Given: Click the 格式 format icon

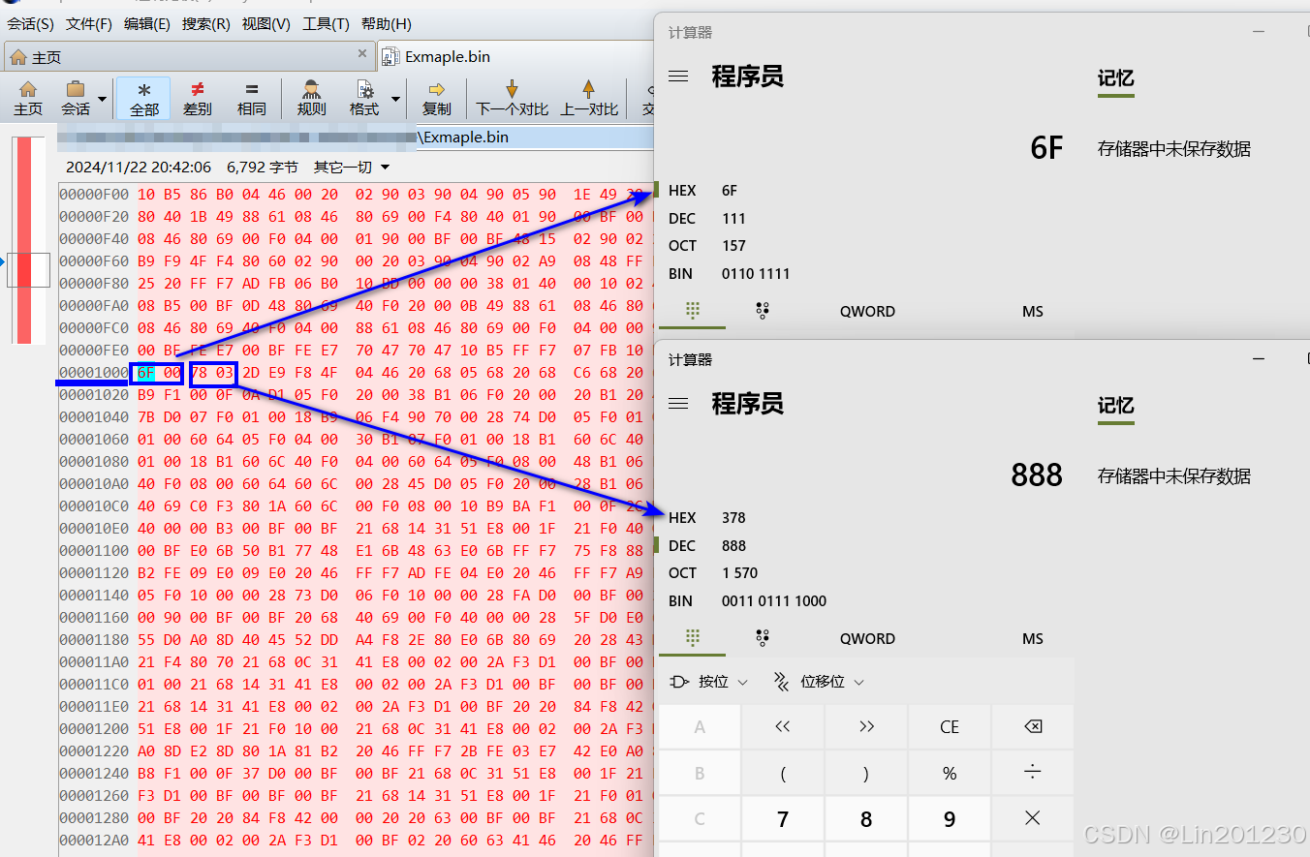Looking at the screenshot, I should pos(364,98).
